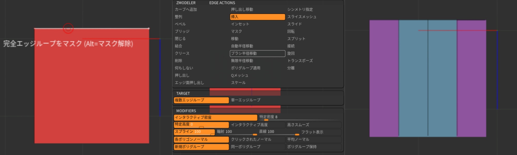The height and width of the screenshot is (155, 517).
Task: Select ブリッジ edge action
Action: pyautogui.click(x=182, y=31)
